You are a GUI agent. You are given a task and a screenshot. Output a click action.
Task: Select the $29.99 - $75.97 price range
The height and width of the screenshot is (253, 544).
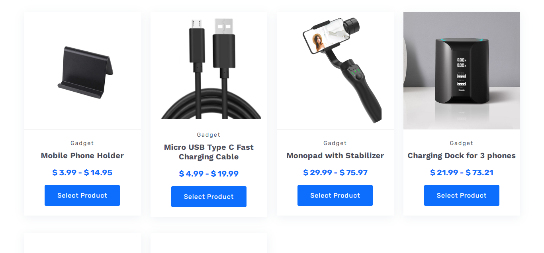click(x=335, y=173)
